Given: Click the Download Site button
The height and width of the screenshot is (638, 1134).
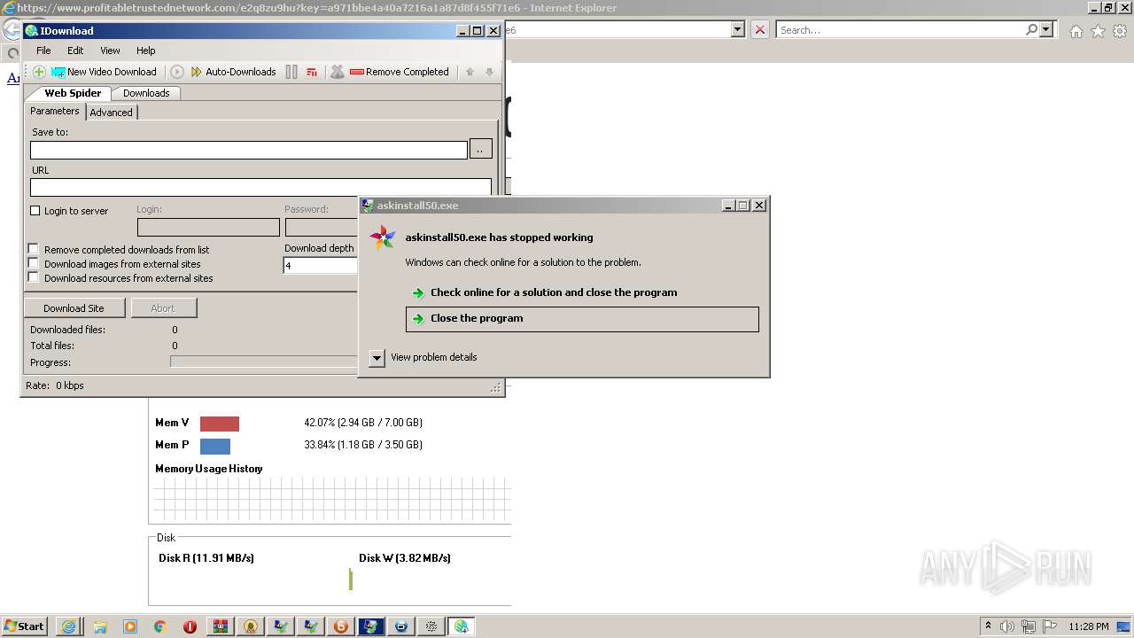Looking at the screenshot, I should coord(74,308).
